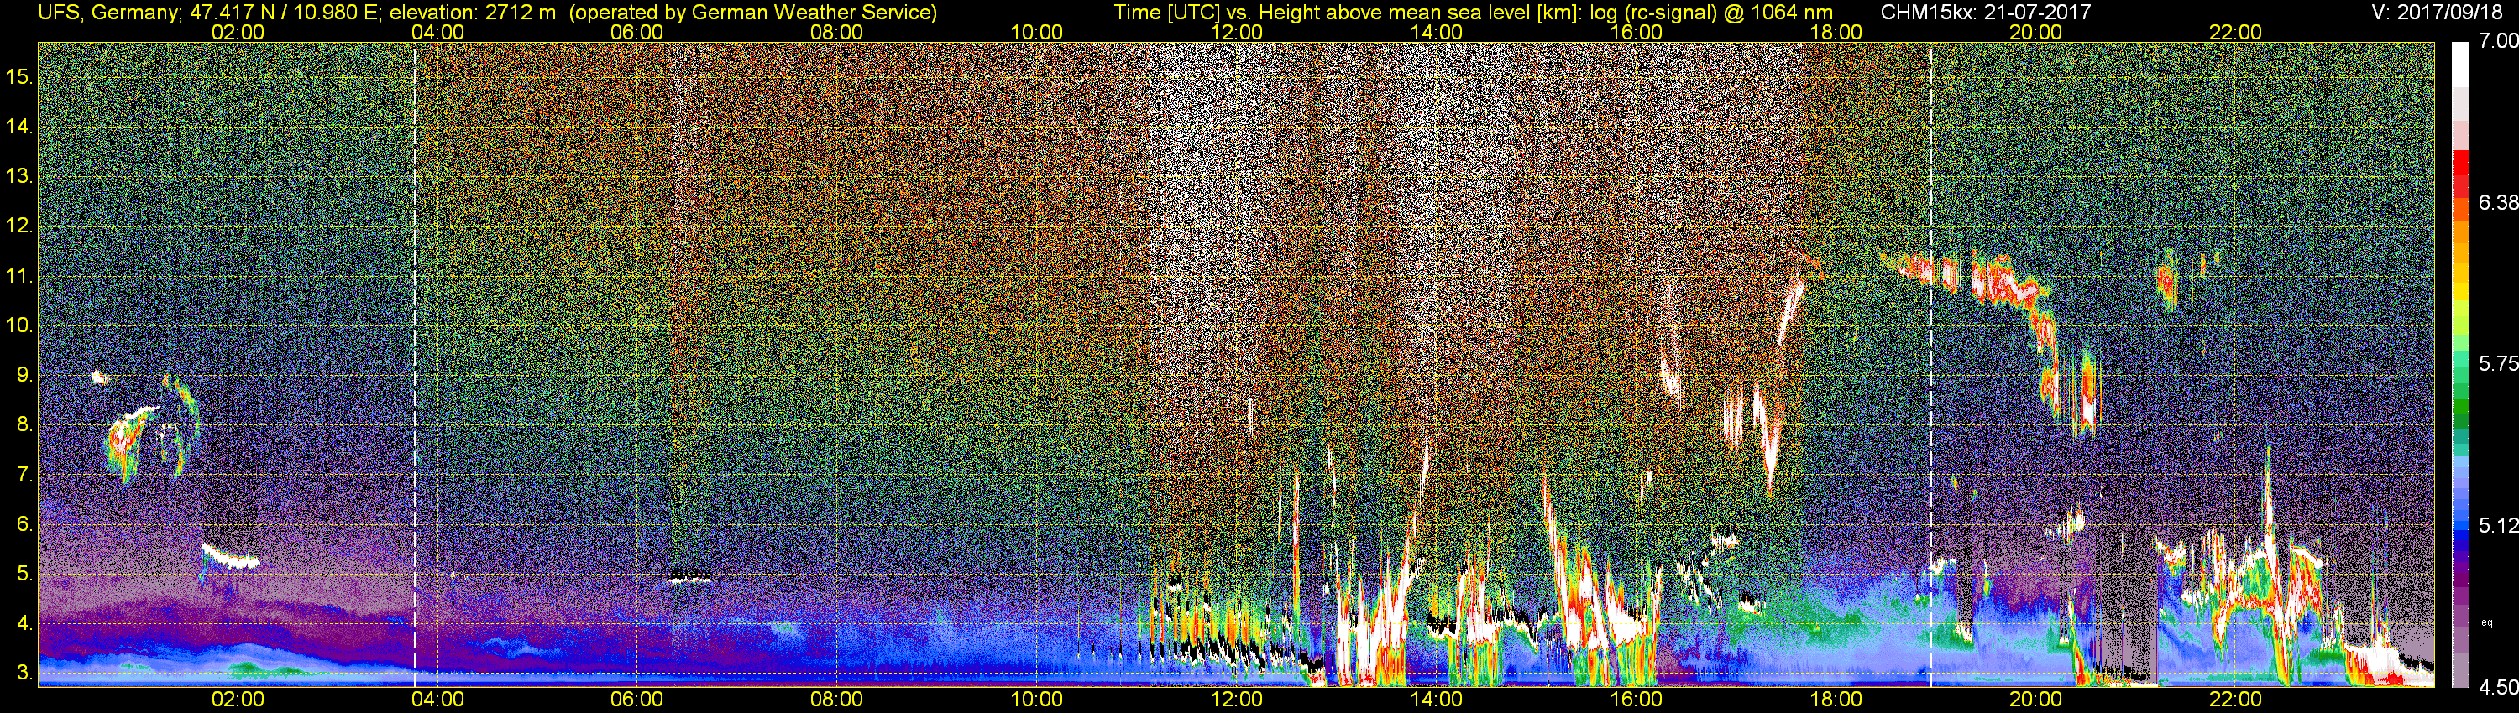2519x713 pixels.
Task: Click the "04:00" label on the top time axis
Action: tap(438, 32)
